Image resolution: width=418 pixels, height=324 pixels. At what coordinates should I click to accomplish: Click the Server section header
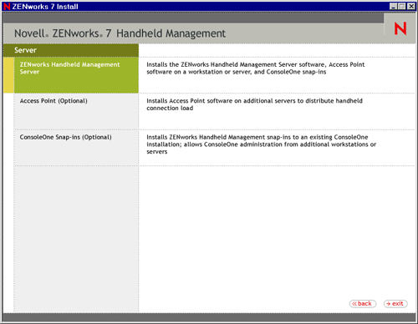[71, 50]
